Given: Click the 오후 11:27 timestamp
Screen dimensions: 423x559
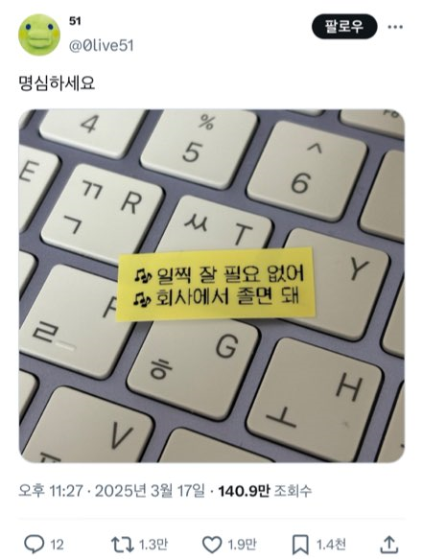Looking at the screenshot, I should point(50,491).
